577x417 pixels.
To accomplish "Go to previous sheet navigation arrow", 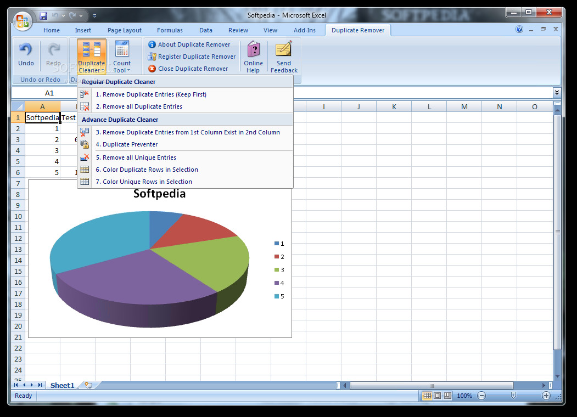I will (x=24, y=385).
